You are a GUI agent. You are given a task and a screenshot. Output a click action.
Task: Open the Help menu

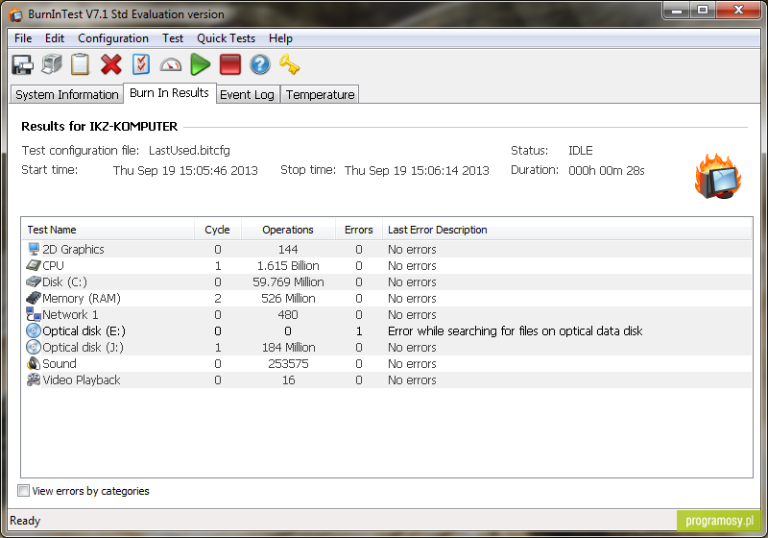click(280, 38)
